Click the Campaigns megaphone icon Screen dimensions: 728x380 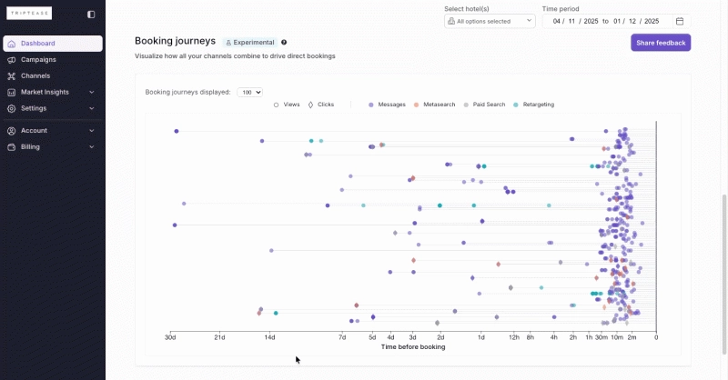pyautogui.click(x=12, y=60)
